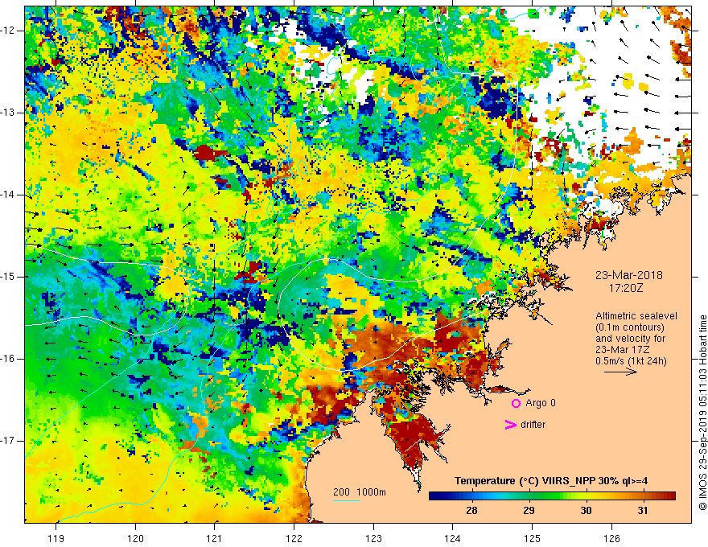Viewport: 708px width, 547px height.
Task: Click the latitude label '-16'
Action: pyautogui.click(x=8, y=359)
